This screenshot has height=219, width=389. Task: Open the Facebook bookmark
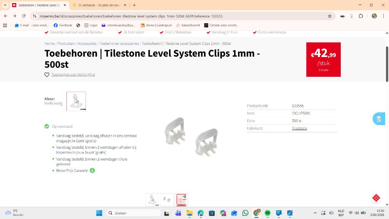click(x=63, y=25)
